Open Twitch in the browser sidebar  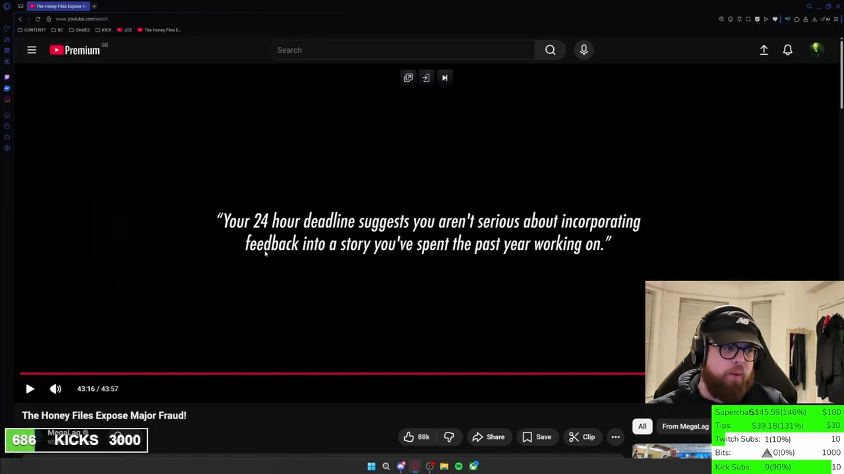point(7,77)
